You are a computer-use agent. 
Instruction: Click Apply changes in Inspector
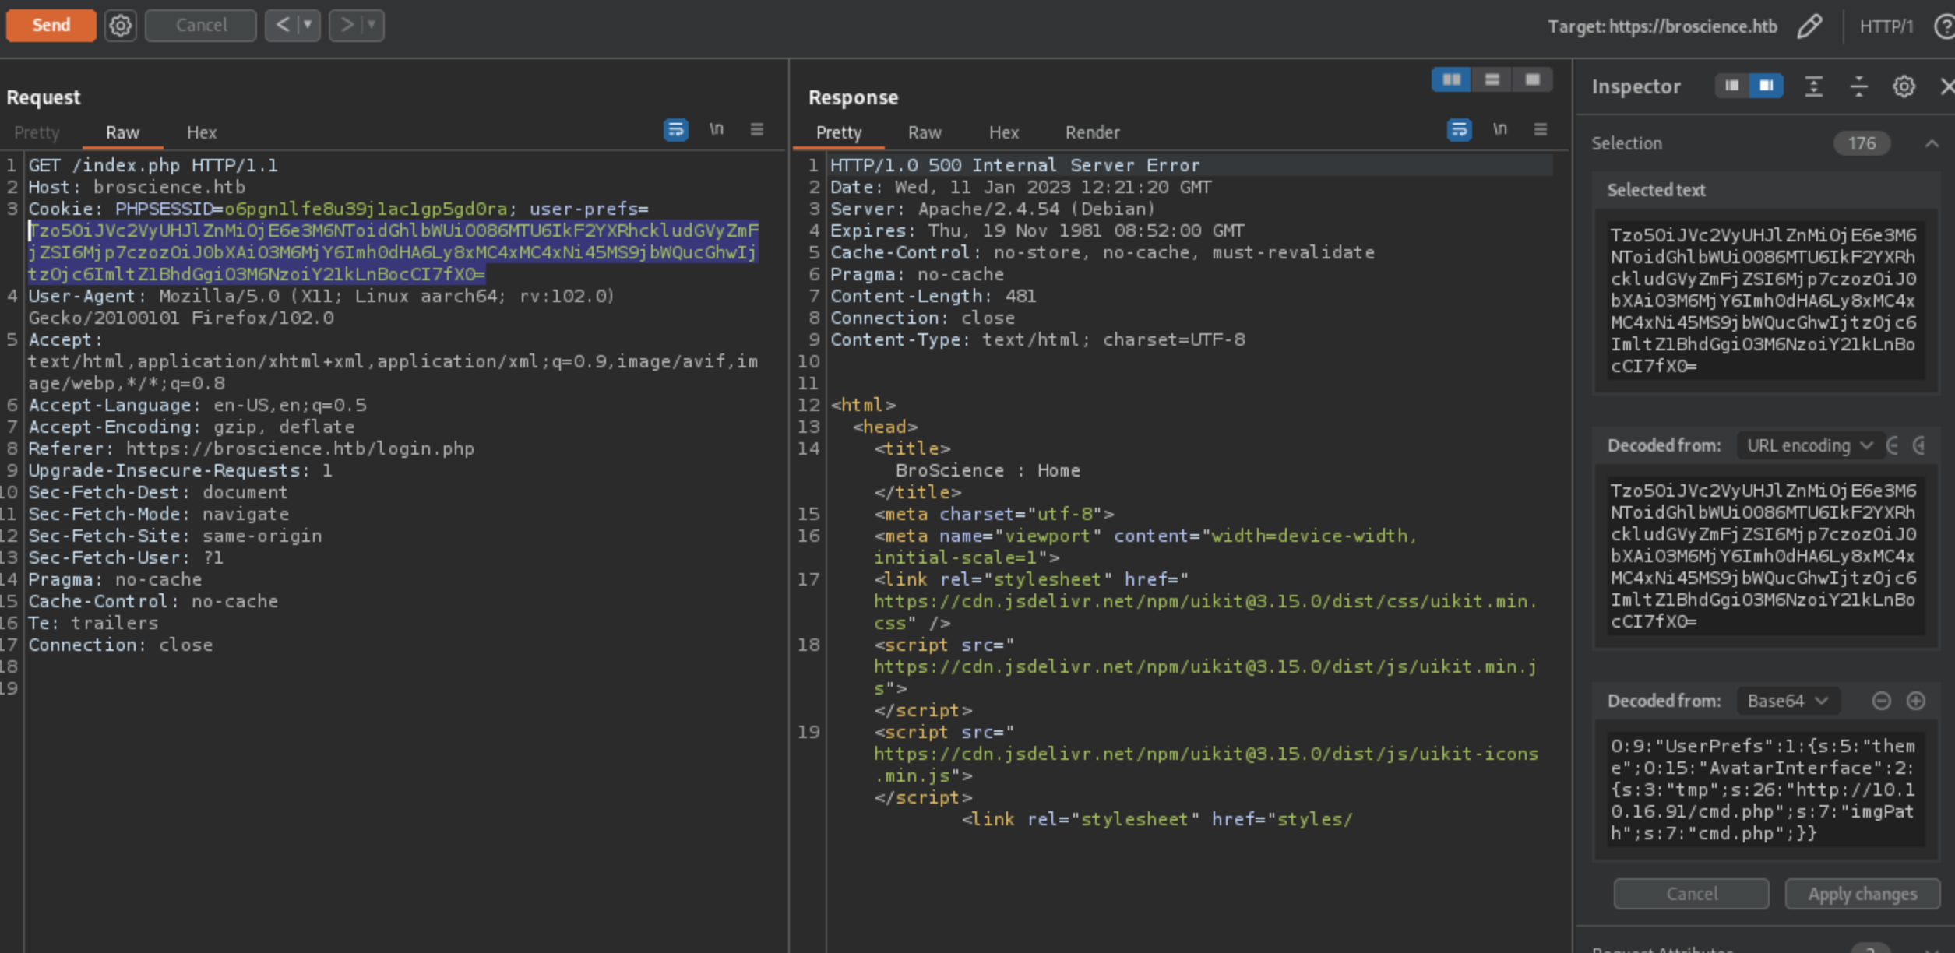1862,895
